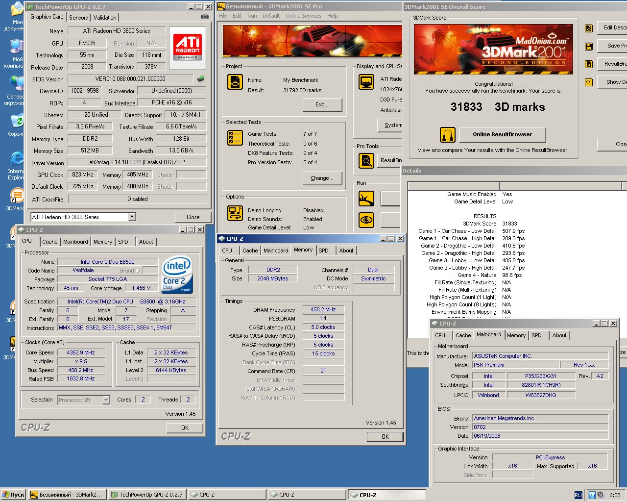This screenshot has height=502, width=627.
Task: Click the 31833 3D marks score text
Action: point(497,107)
